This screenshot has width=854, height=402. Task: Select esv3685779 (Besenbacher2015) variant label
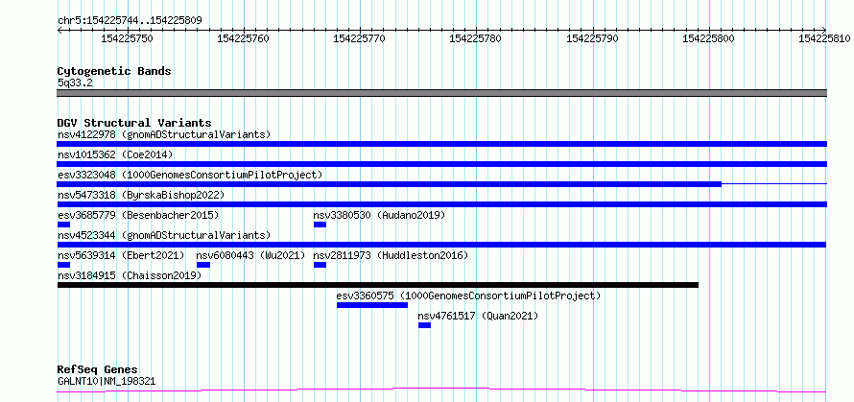(138, 215)
